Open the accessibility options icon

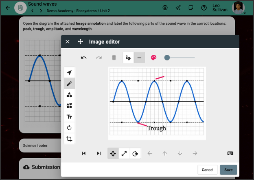tap(165, 8)
